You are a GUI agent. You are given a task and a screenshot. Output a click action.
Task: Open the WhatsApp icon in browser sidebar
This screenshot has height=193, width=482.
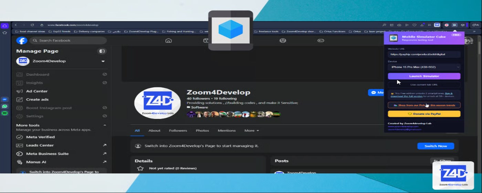[4, 106]
